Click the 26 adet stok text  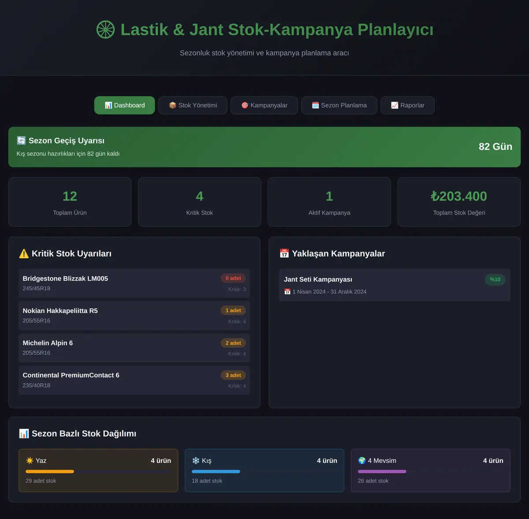coord(373,481)
